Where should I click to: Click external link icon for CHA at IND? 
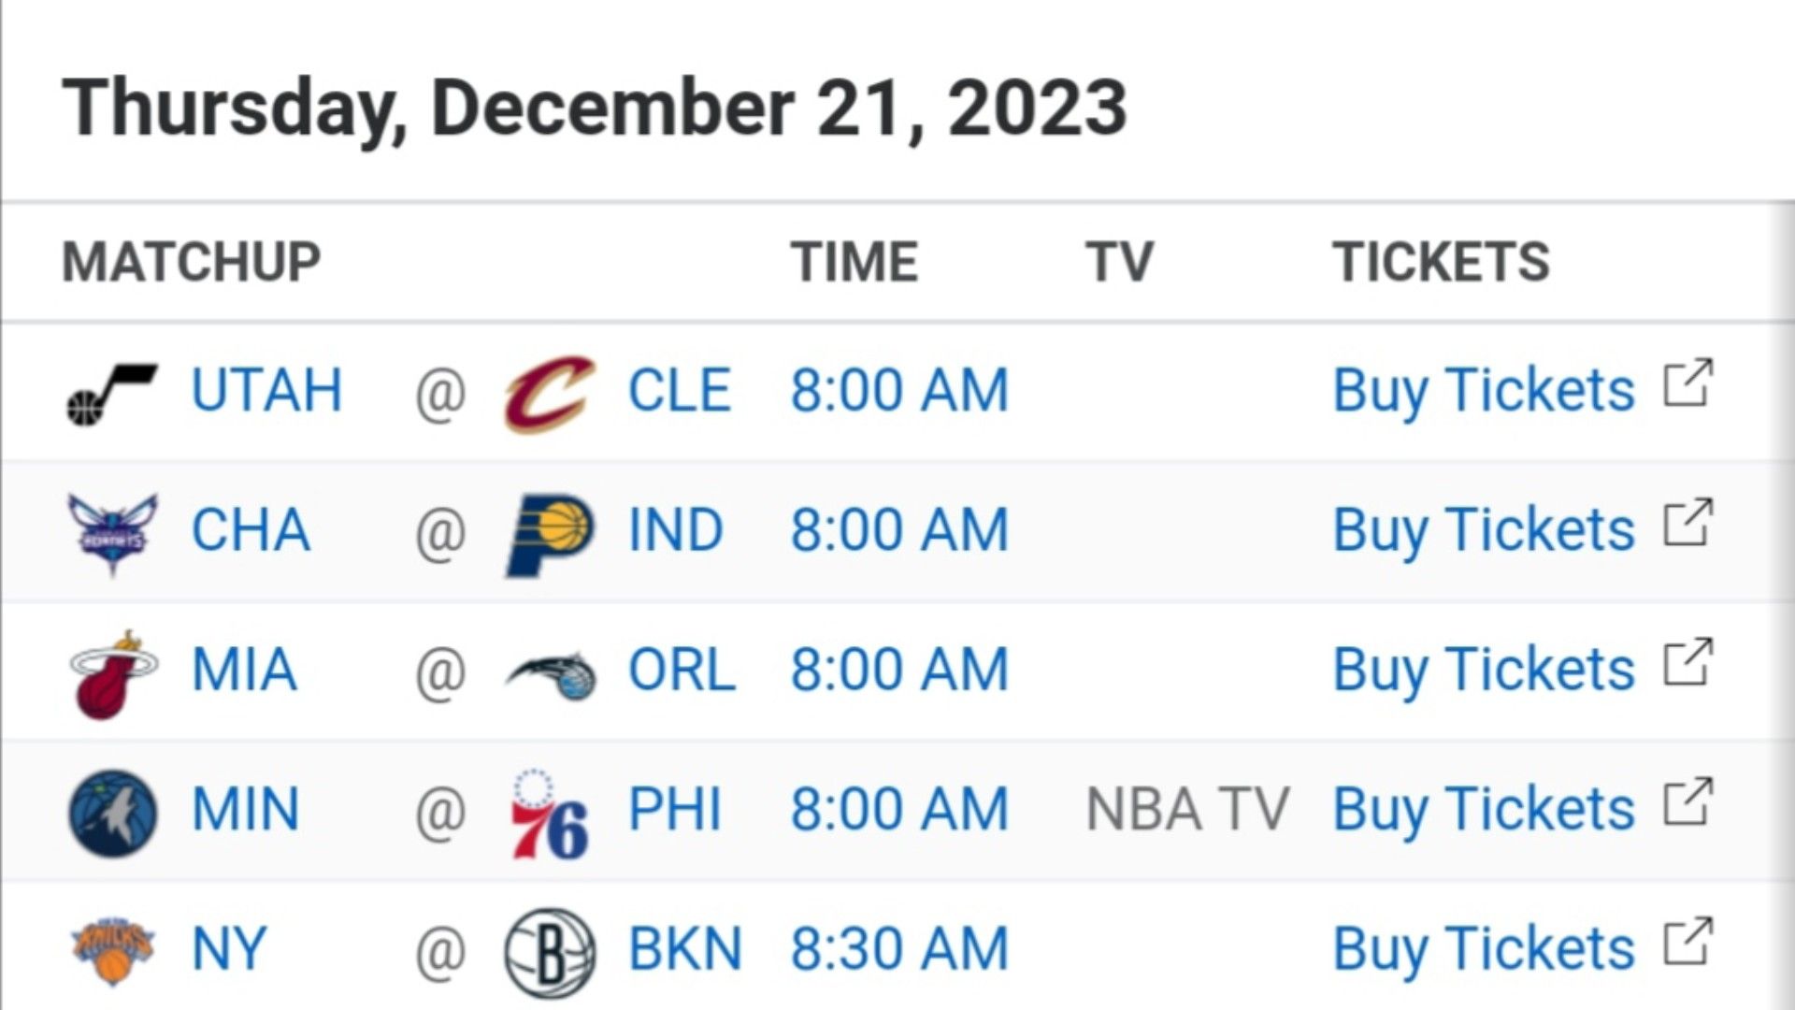pos(1688,522)
